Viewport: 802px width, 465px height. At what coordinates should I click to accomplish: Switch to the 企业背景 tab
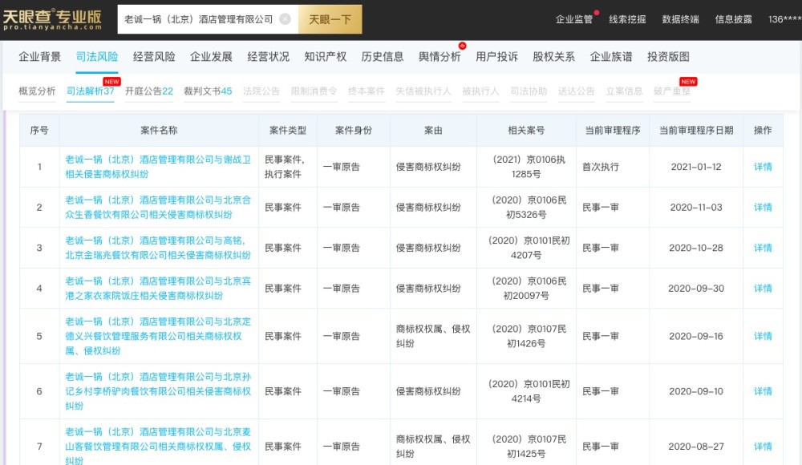pos(40,57)
